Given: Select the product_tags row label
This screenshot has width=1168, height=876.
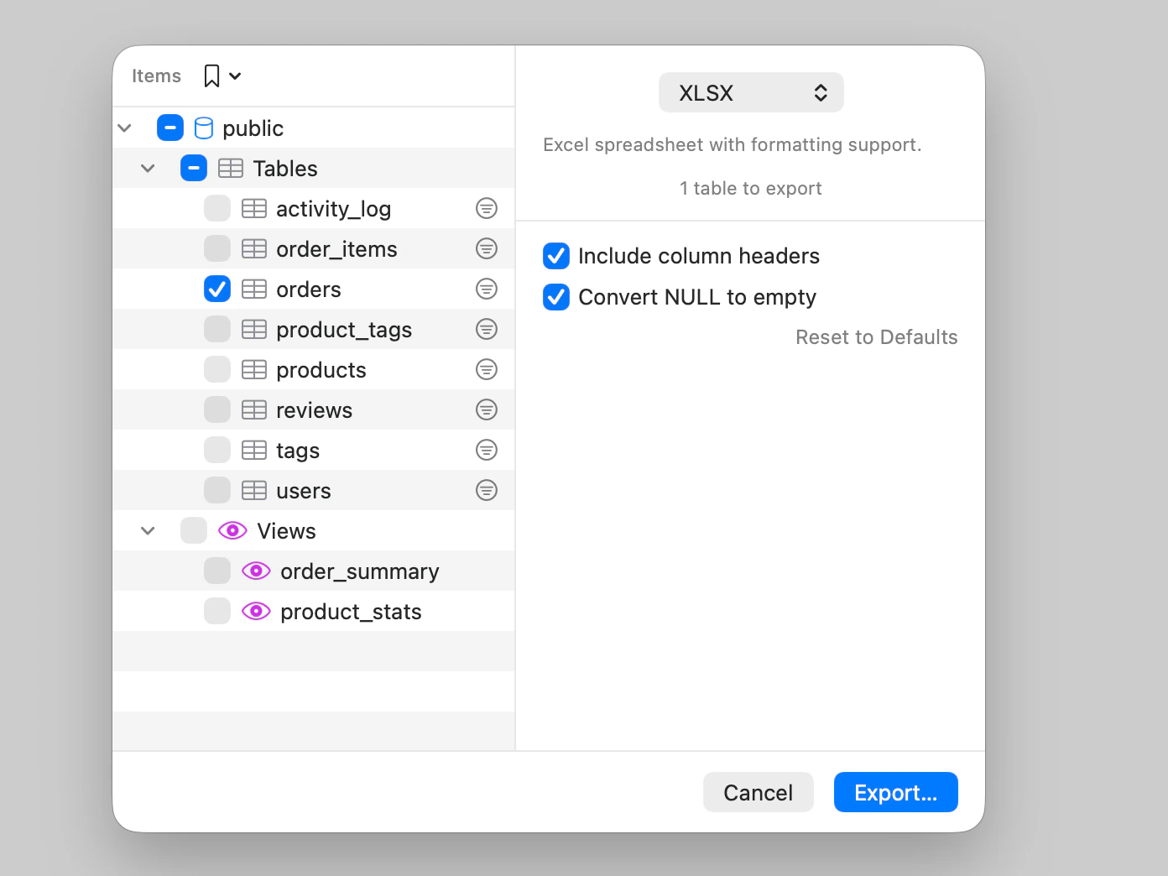Looking at the screenshot, I should 344,330.
